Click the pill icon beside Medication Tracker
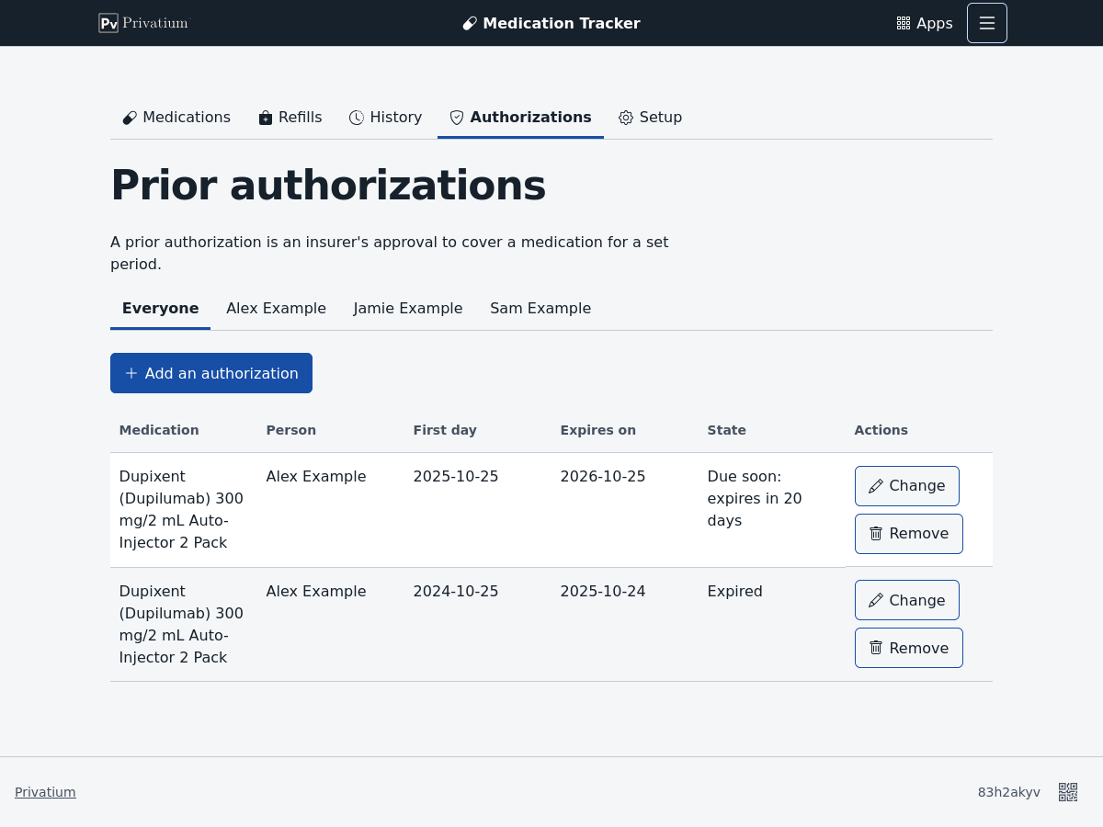This screenshot has height=827, width=1103. [x=470, y=24]
